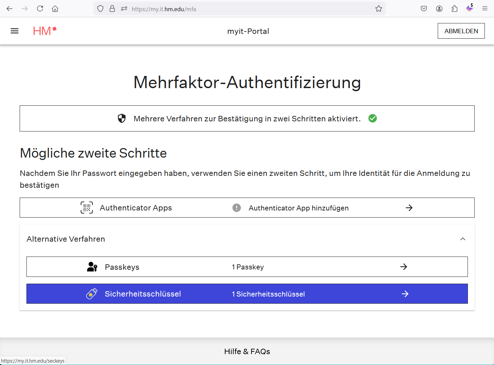This screenshot has width=494, height=365.
Task: Click the ABMELDEN logout button
Action: tap(461, 31)
